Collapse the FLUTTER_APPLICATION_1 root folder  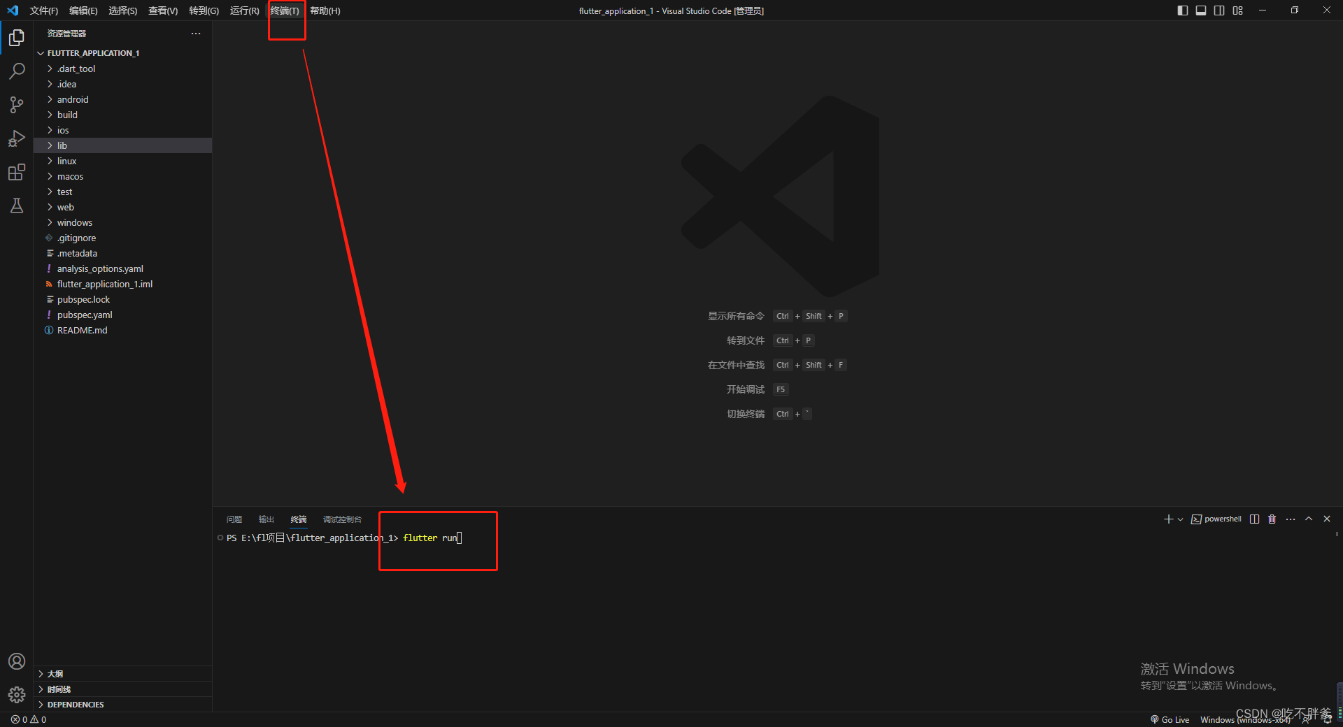pyautogui.click(x=122, y=53)
